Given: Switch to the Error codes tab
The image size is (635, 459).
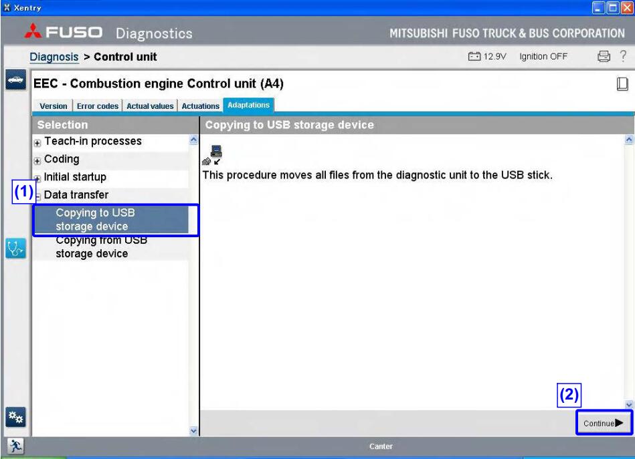Looking at the screenshot, I should 98,106.
